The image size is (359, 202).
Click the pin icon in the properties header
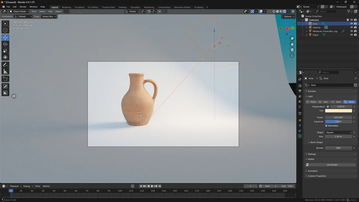[355, 78]
